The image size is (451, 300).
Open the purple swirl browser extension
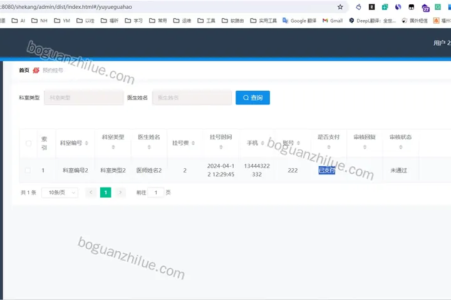(x=398, y=7)
